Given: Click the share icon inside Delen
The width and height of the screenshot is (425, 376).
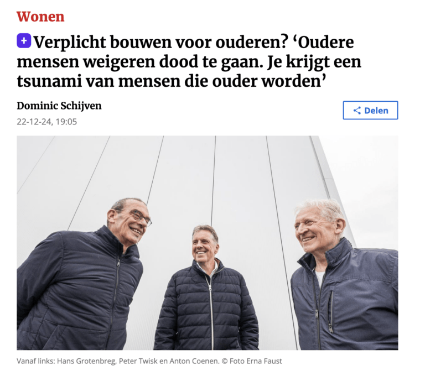Looking at the screenshot, I should [357, 111].
